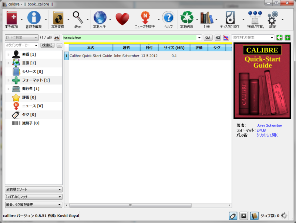Open the 名前順でソート sort dropdown
The height and width of the screenshot is (223, 296).
coord(34,189)
